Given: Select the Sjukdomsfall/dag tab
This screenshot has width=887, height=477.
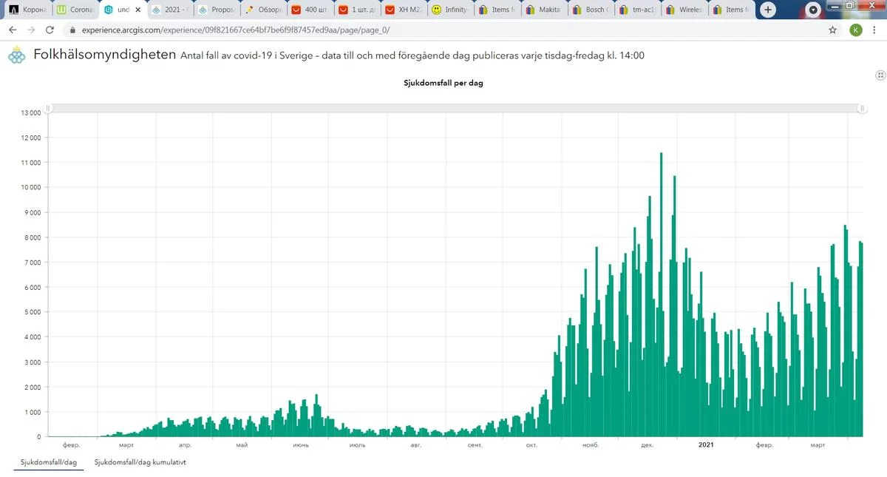Looking at the screenshot, I should [45, 462].
